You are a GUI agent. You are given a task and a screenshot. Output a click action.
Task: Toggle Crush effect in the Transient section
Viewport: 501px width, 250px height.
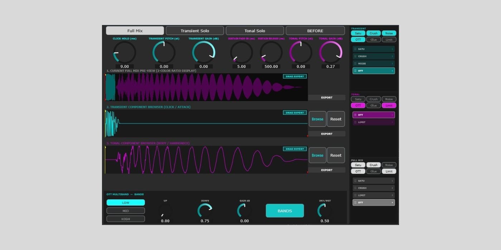tap(374, 33)
